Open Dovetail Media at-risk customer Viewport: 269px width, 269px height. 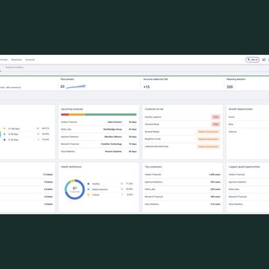(152, 132)
